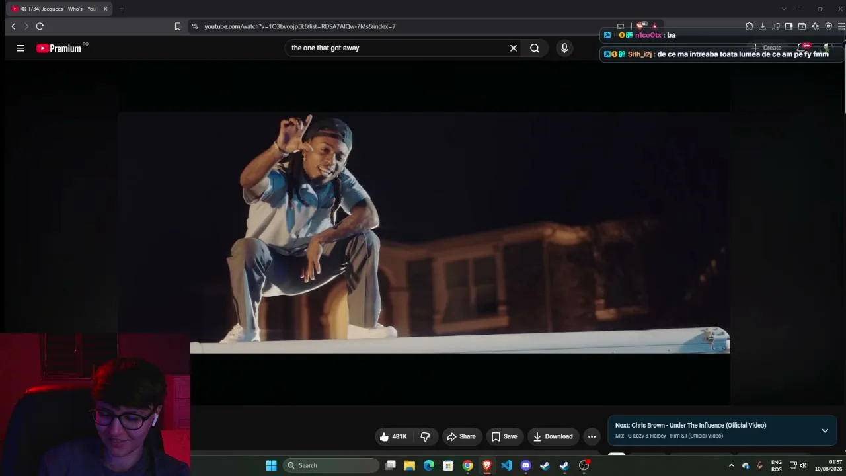The image size is (846, 476).
Task: Open the YouTube guide hamburger menu
Action: coord(20,48)
